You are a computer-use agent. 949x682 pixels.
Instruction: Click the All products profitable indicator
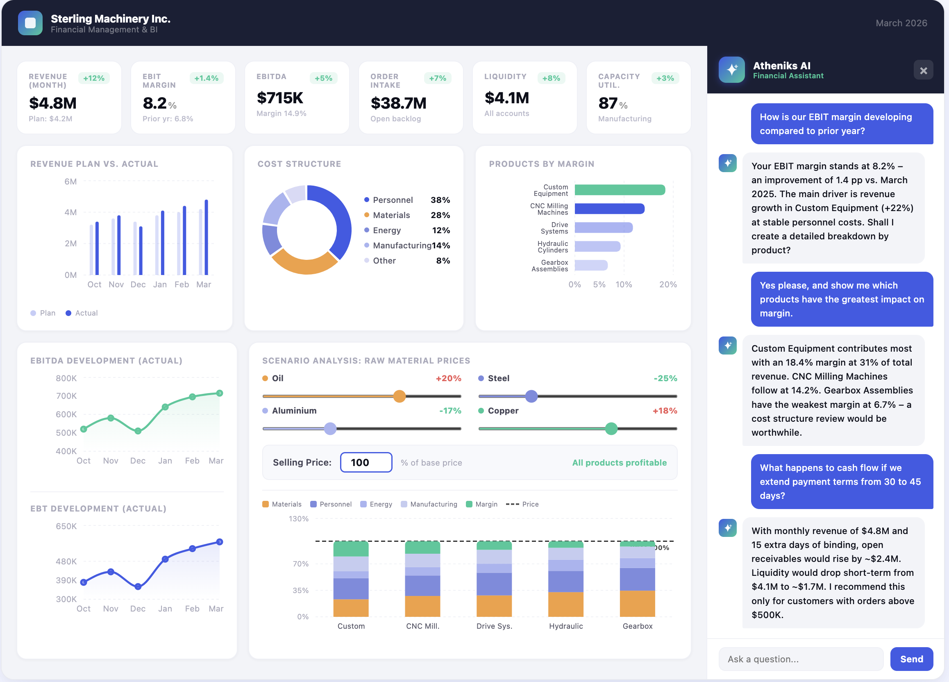pos(619,462)
